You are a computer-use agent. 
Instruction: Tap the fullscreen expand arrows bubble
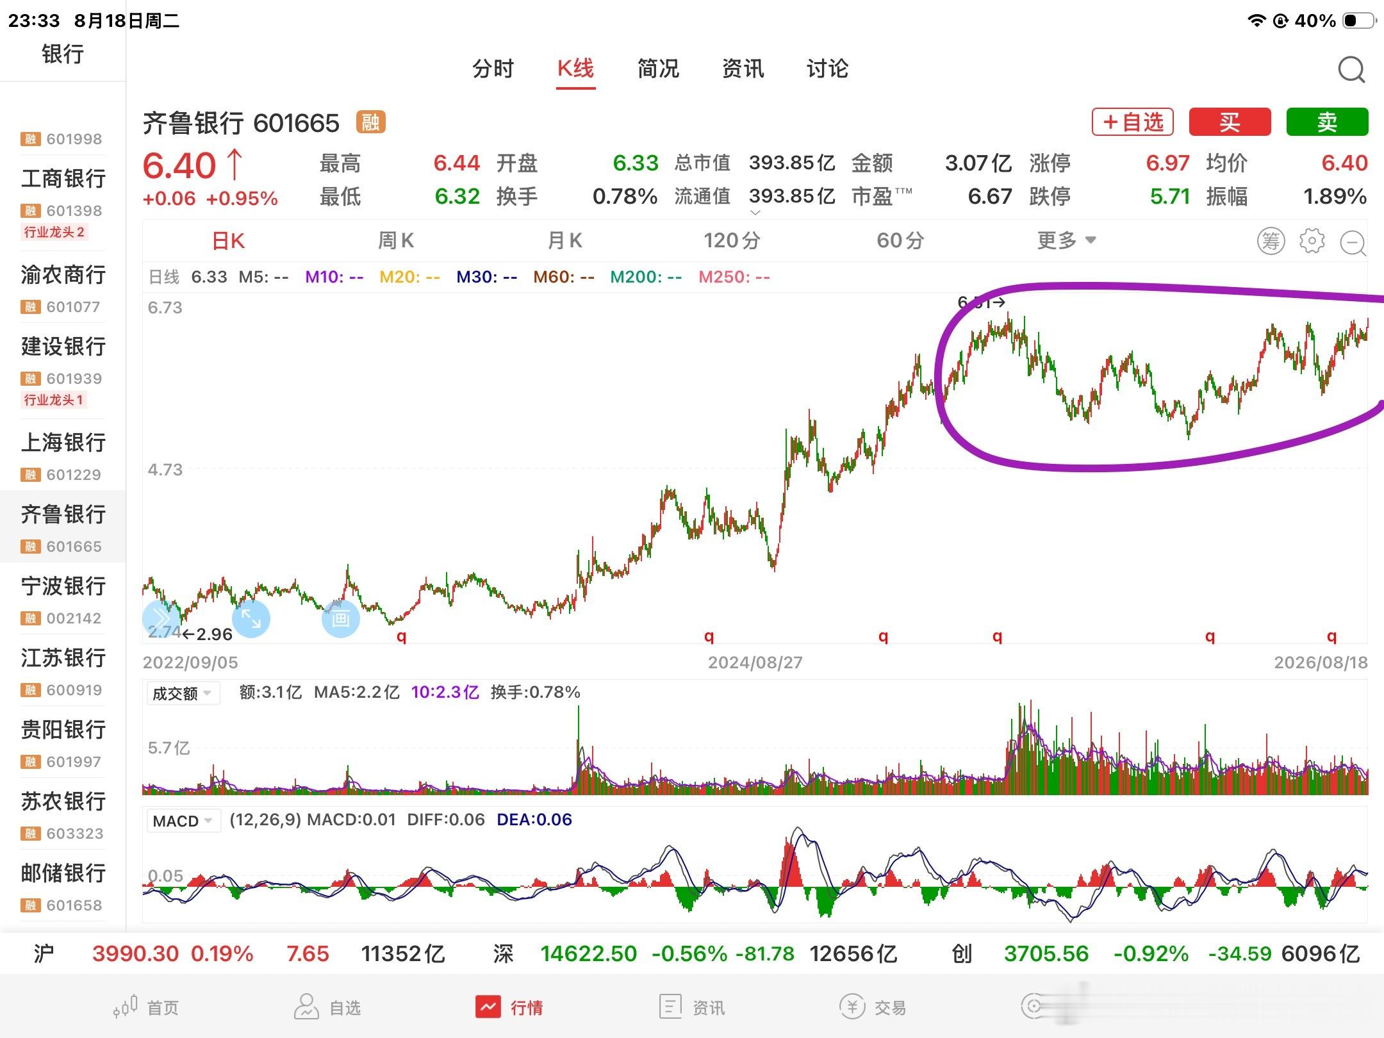click(251, 618)
